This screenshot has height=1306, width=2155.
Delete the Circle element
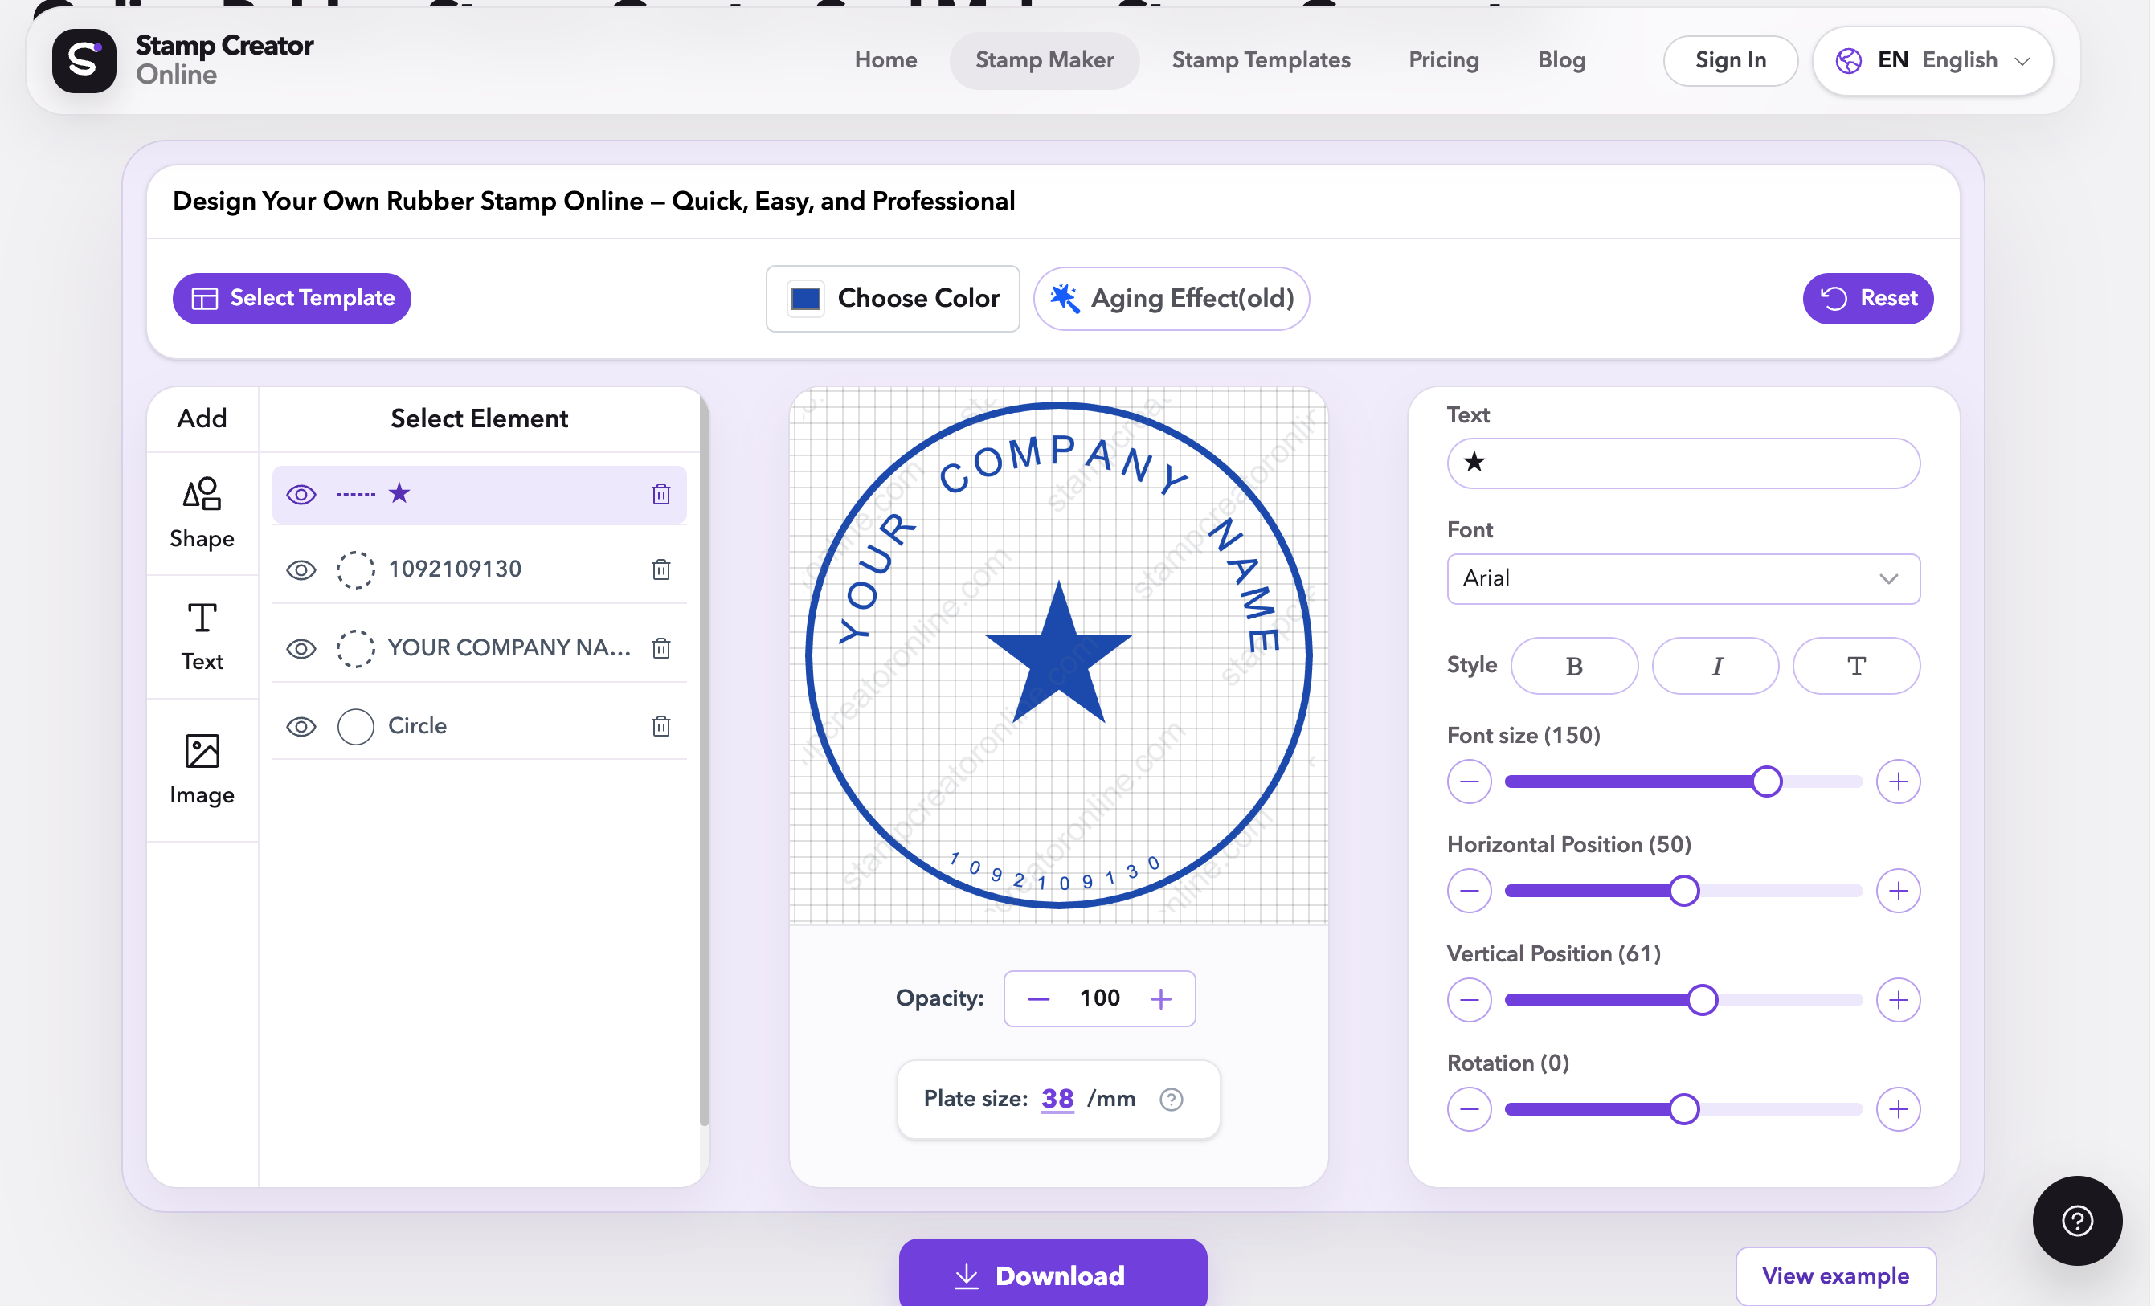[661, 725]
